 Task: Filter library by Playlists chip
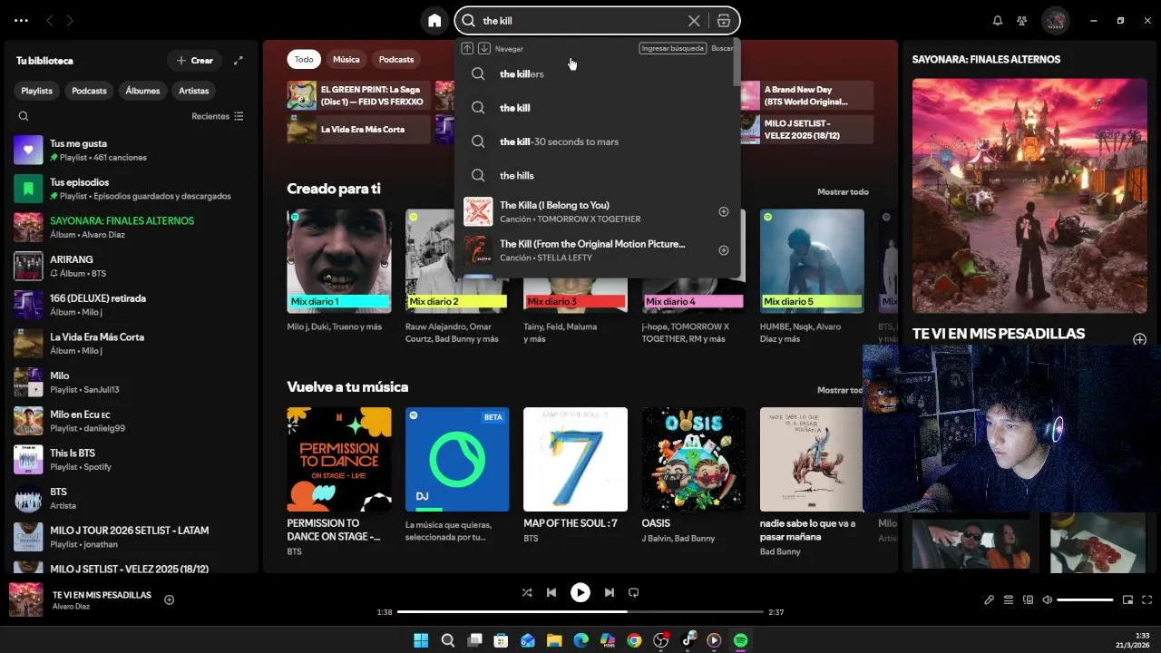[37, 91]
